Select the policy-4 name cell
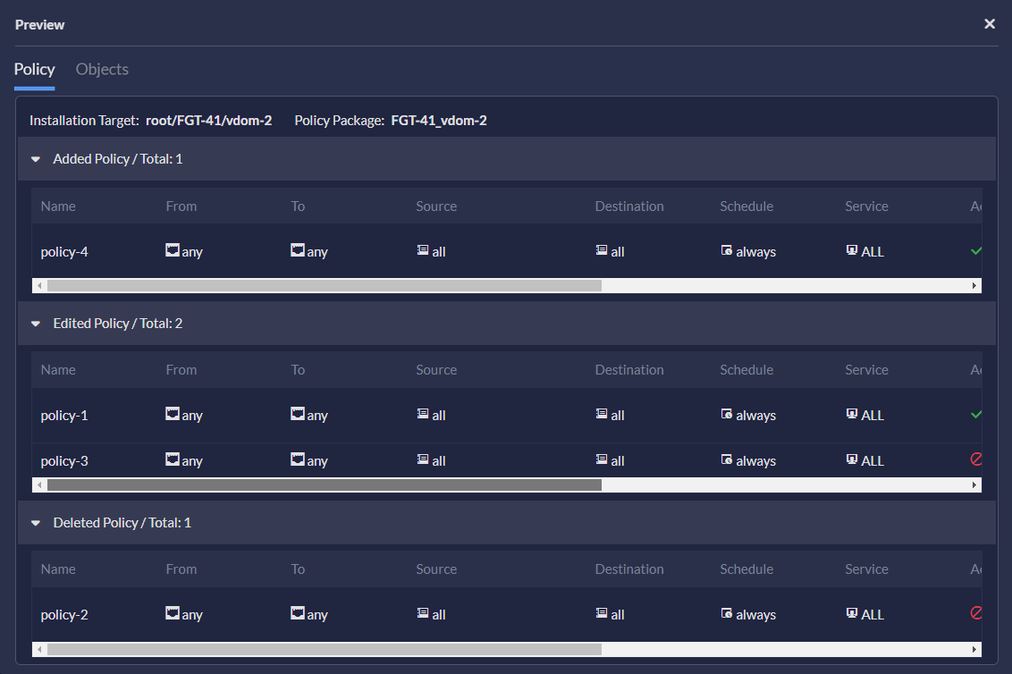This screenshot has height=674, width=1012. (x=64, y=252)
